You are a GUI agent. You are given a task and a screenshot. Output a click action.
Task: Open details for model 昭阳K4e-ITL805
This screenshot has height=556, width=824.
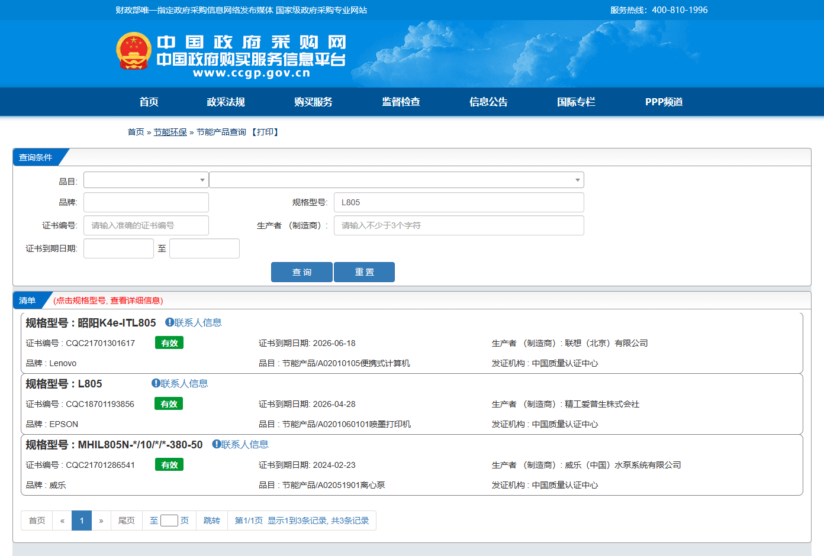[117, 323]
